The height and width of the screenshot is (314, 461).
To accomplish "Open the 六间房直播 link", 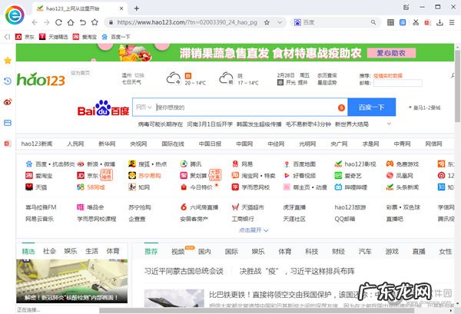I will click(199, 207).
